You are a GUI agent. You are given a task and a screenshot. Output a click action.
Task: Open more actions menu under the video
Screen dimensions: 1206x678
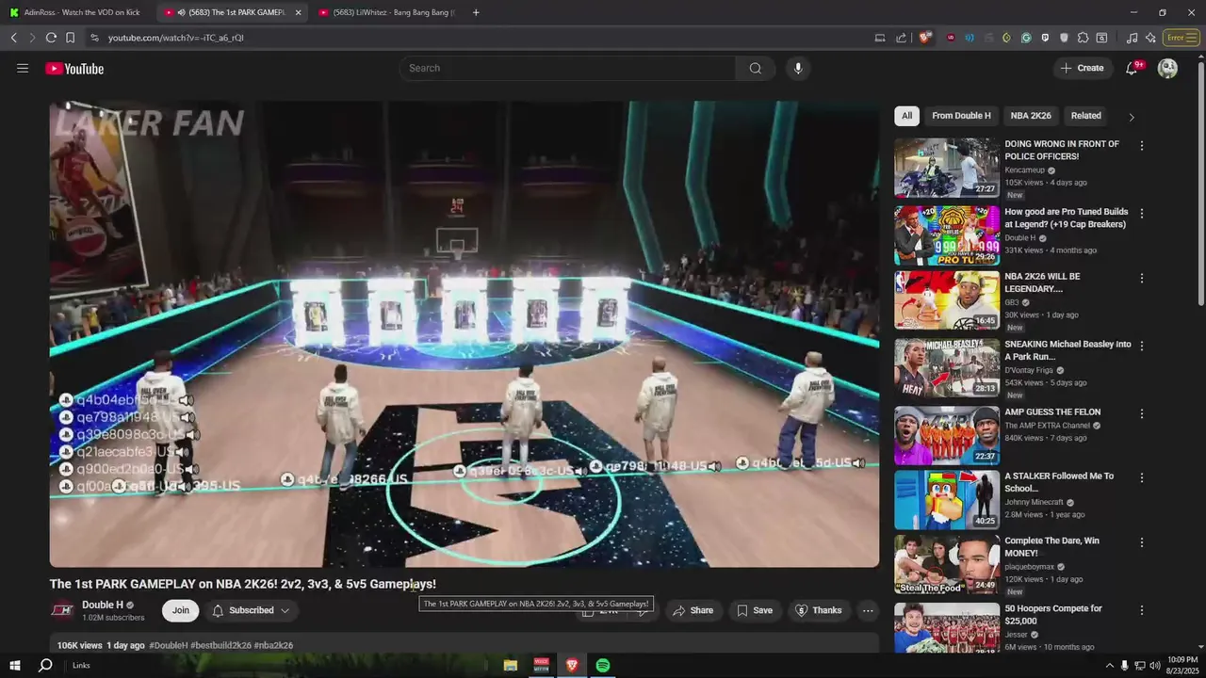click(x=868, y=610)
